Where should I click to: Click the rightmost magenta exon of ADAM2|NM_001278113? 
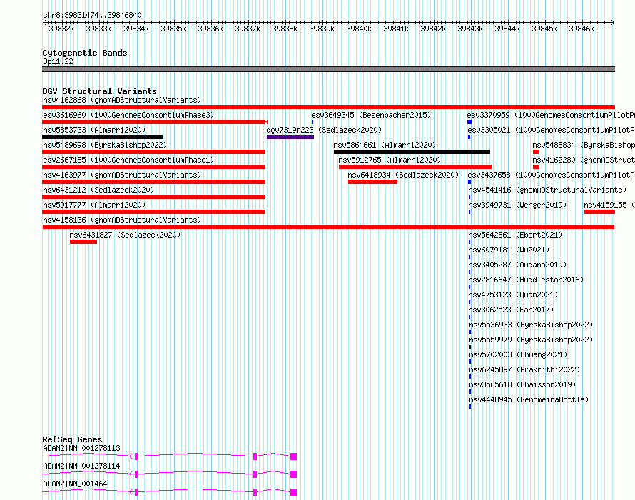pos(294,456)
